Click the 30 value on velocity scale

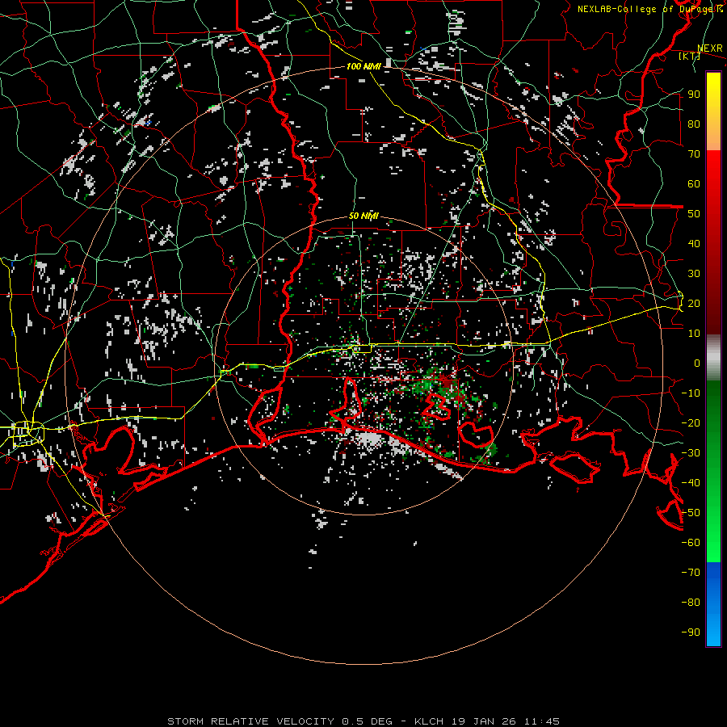(694, 274)
